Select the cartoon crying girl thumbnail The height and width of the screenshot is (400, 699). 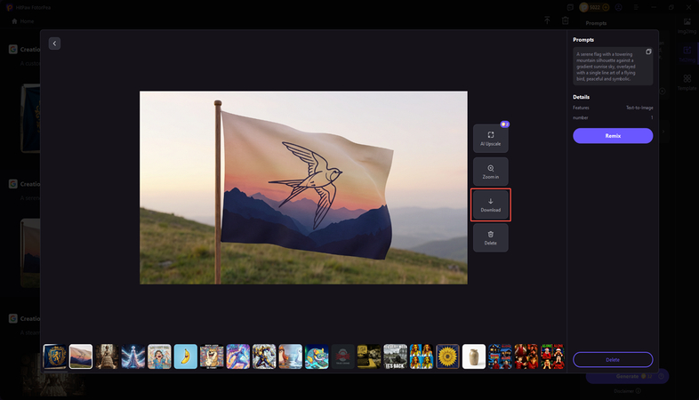pos(159,356)
